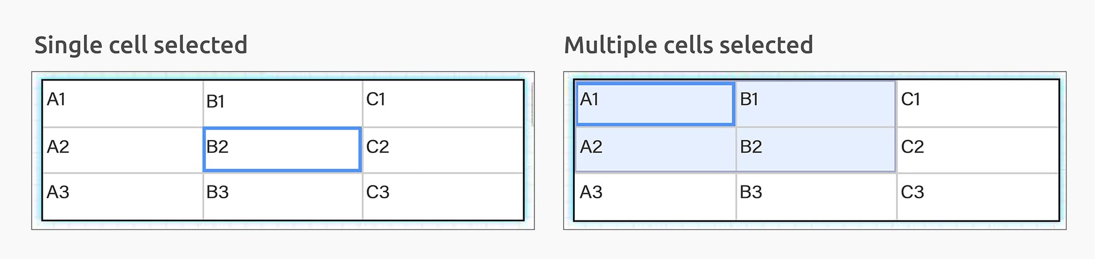Click cell B1 in single-cell table
Screen dimensions: 1095x259
(283, 104)
